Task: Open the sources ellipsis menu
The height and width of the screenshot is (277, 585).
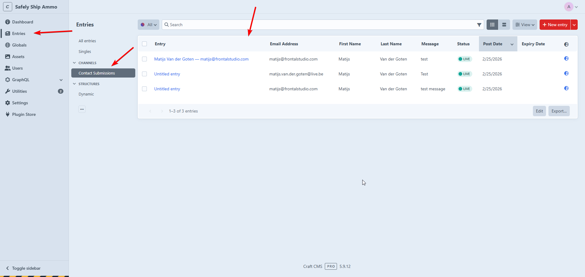Action: tap(82, 109)
